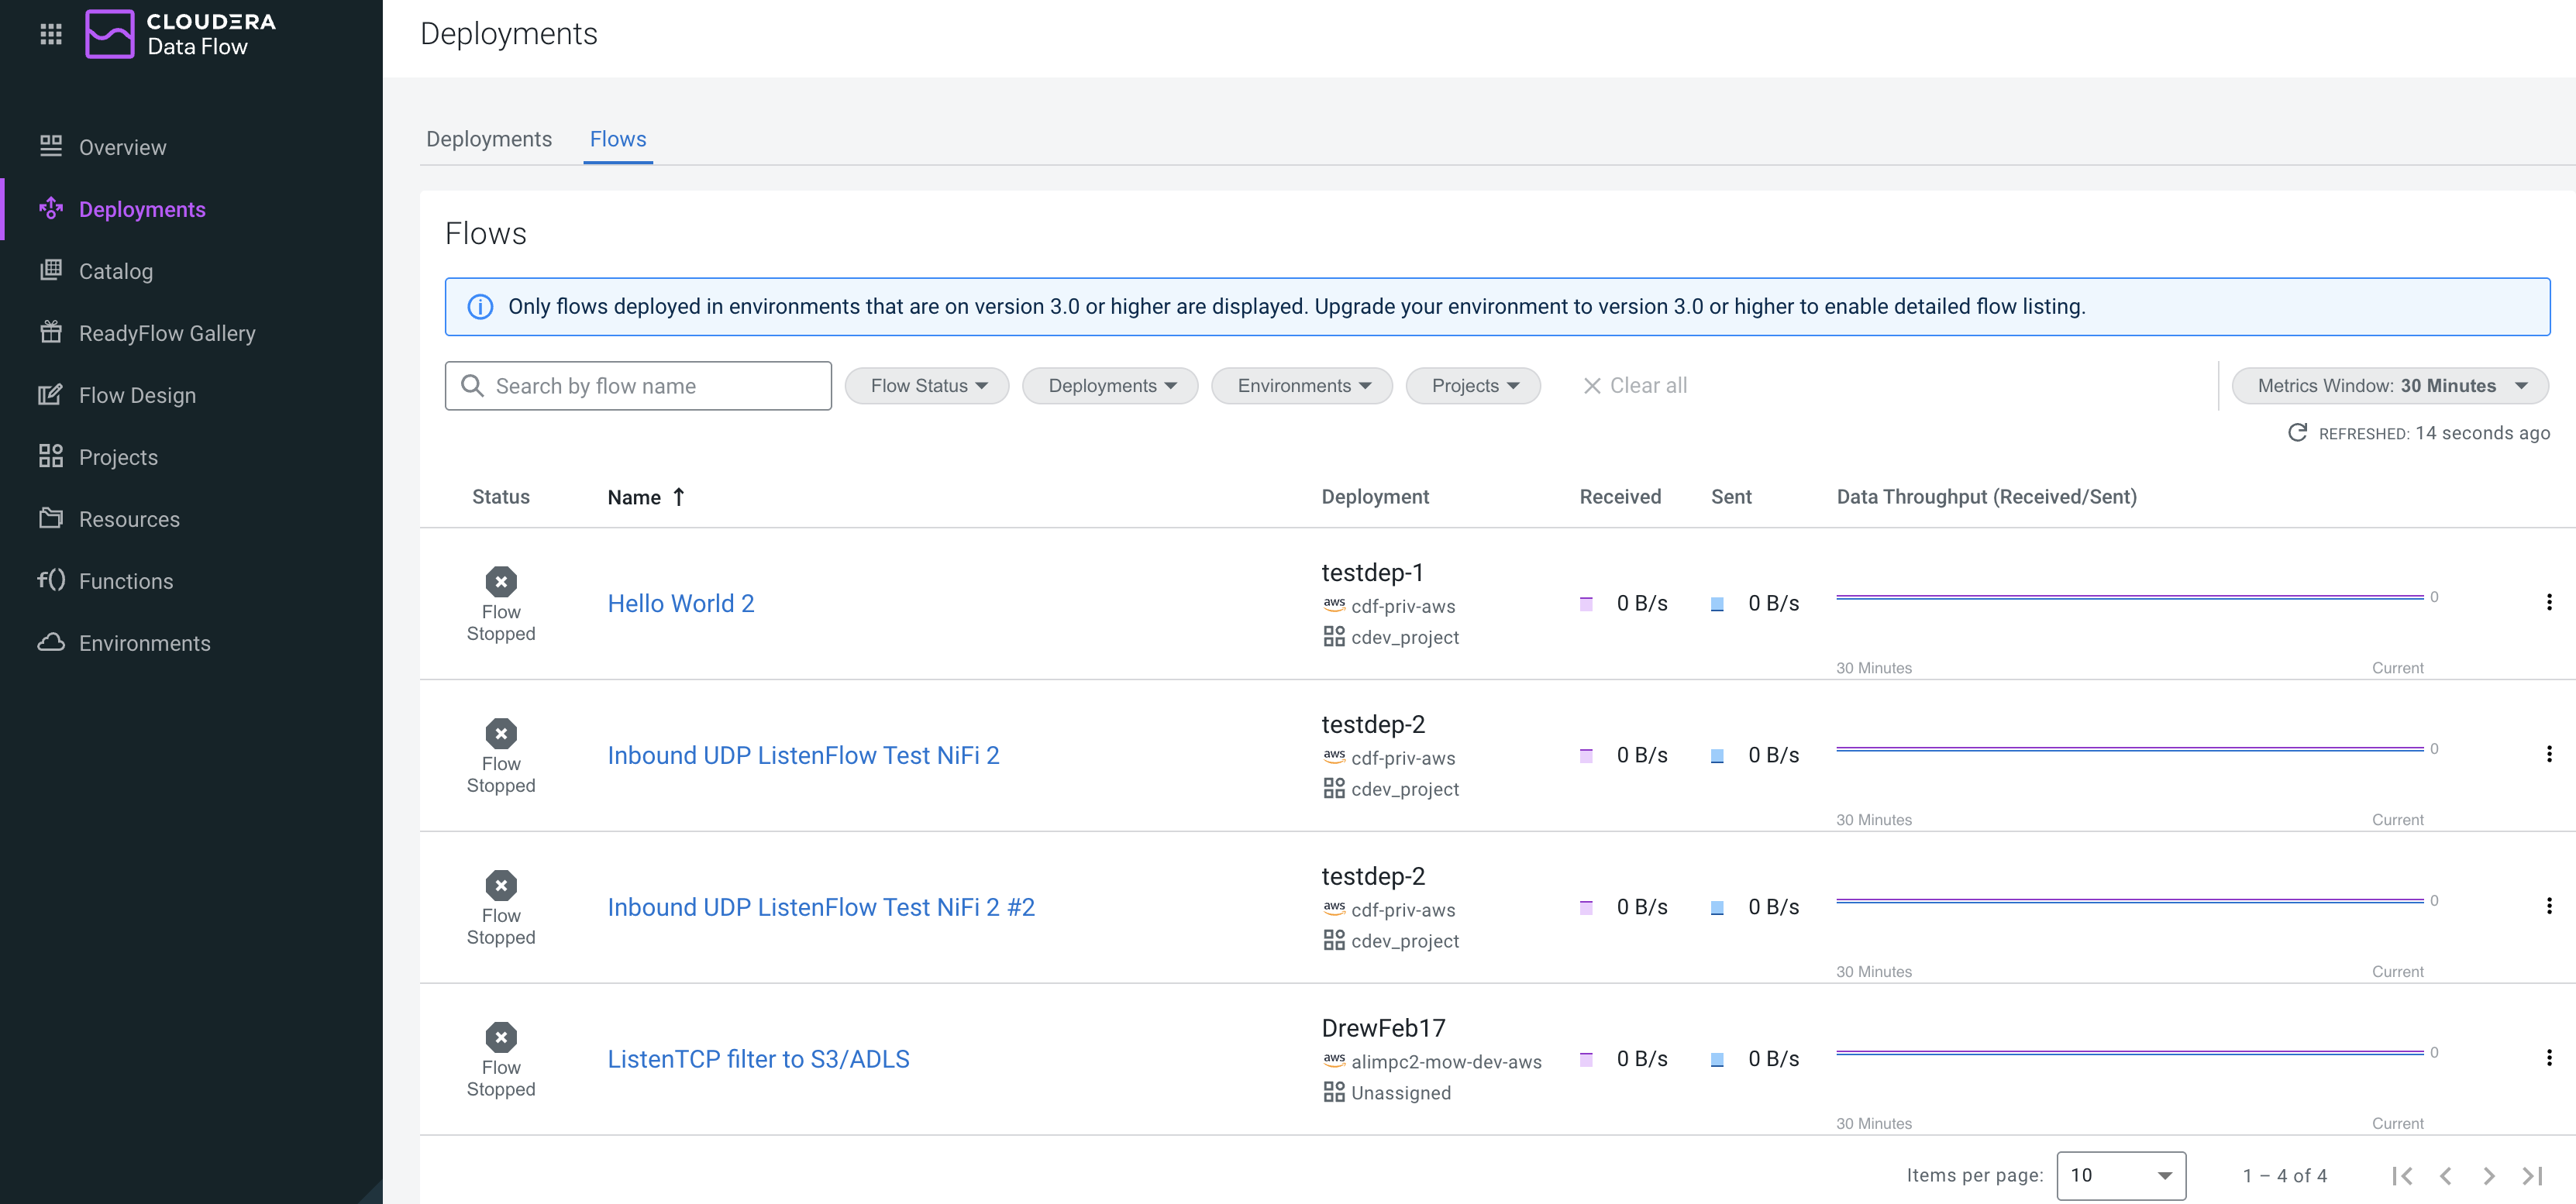Open ReadyFlow Gallery in the sidebar
This screenshot has height=1204, width=2576.
[166, 333]
